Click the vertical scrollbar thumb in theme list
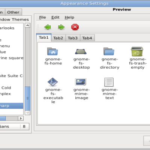 tap(27, 98)
